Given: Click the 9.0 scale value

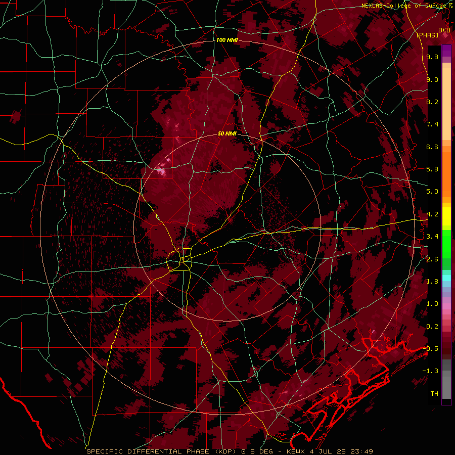Looking at the screenshot, I should click(x=432, y=79).
